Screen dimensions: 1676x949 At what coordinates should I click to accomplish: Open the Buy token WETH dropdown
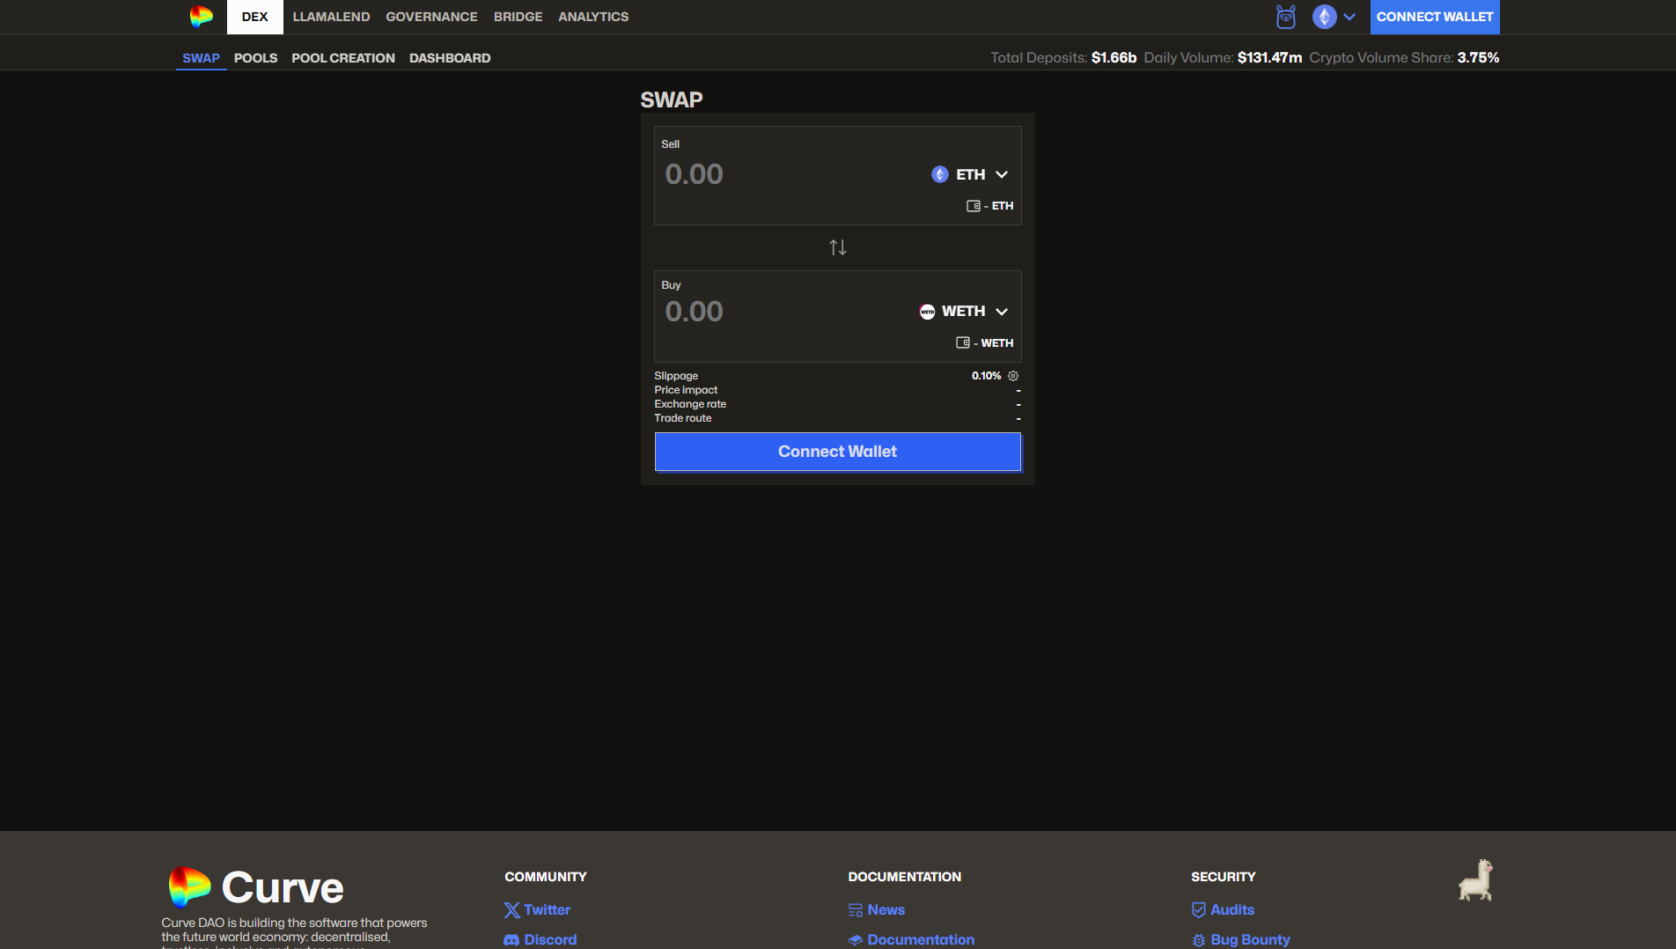[x=964, y=312]
